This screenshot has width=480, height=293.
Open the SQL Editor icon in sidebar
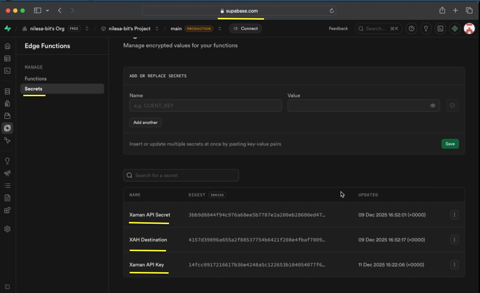[x=7, y=70]
